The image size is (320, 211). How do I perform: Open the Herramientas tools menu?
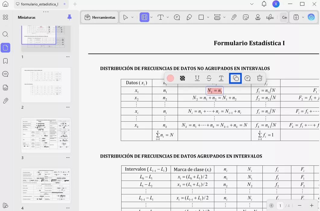tap(100, 18)
